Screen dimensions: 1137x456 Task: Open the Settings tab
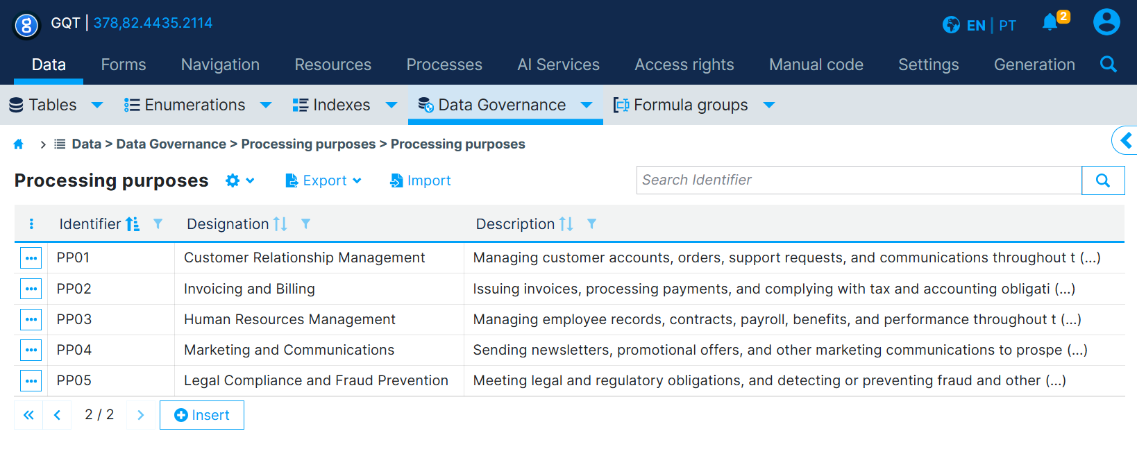[x=929, y=65]
